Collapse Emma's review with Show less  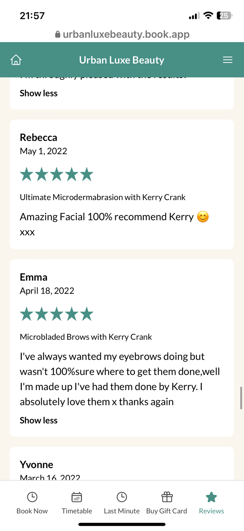(38, 420)
